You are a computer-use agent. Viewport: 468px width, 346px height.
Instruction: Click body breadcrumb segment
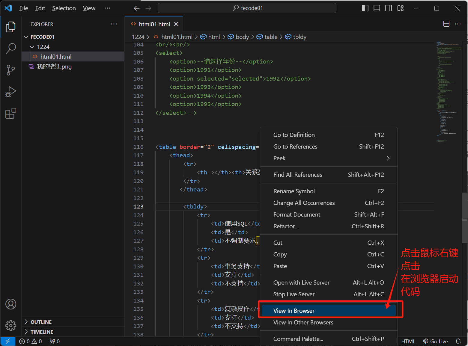click(x=238, y=37)
